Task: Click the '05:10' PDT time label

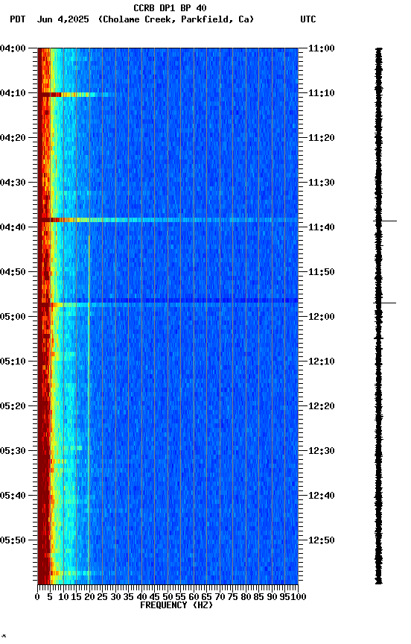Action: click(x=13, y=362)
